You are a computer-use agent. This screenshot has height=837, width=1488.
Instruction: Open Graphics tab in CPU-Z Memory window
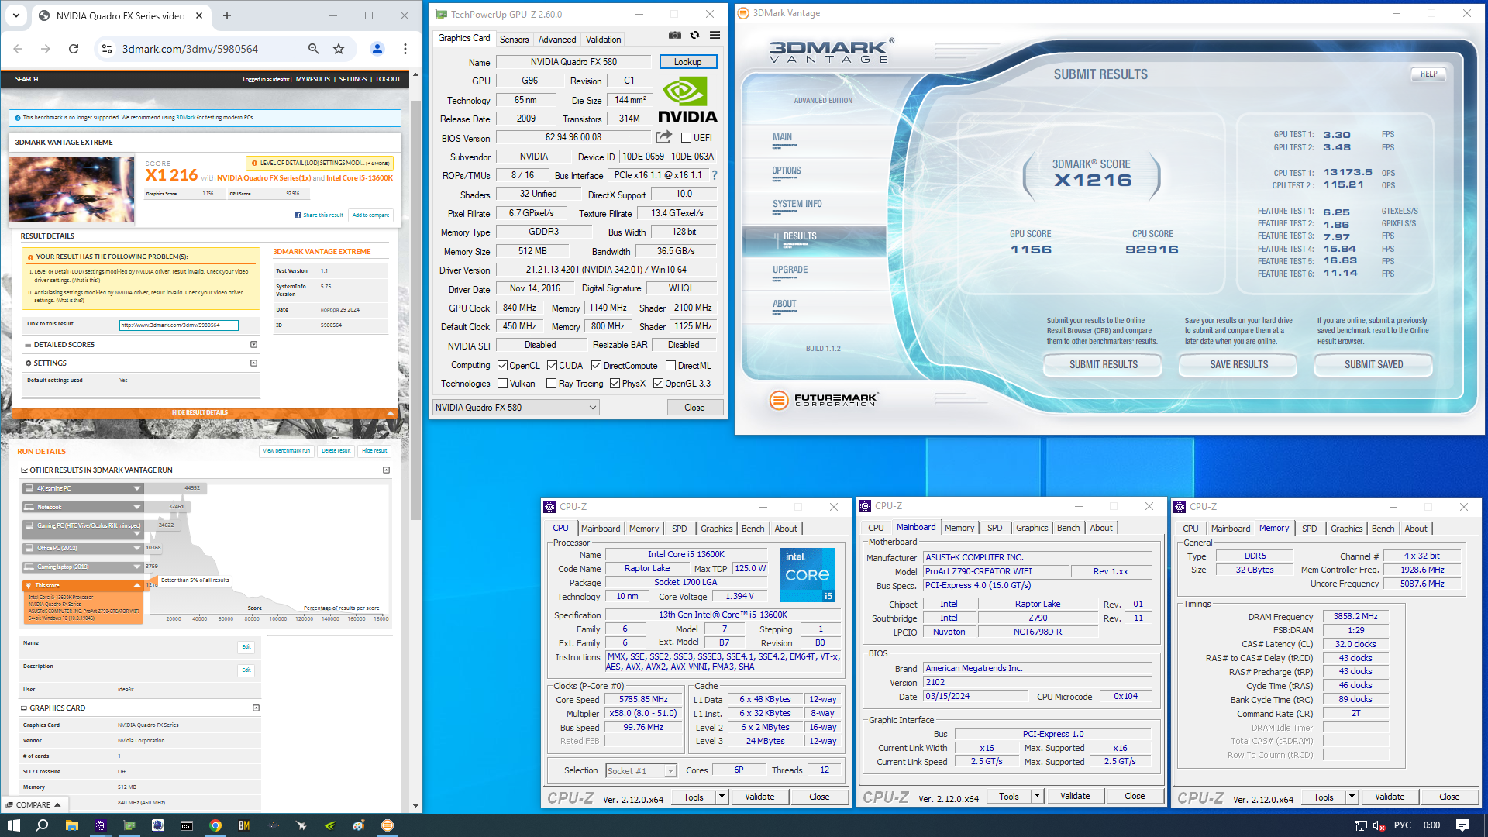click(1346, 529)
